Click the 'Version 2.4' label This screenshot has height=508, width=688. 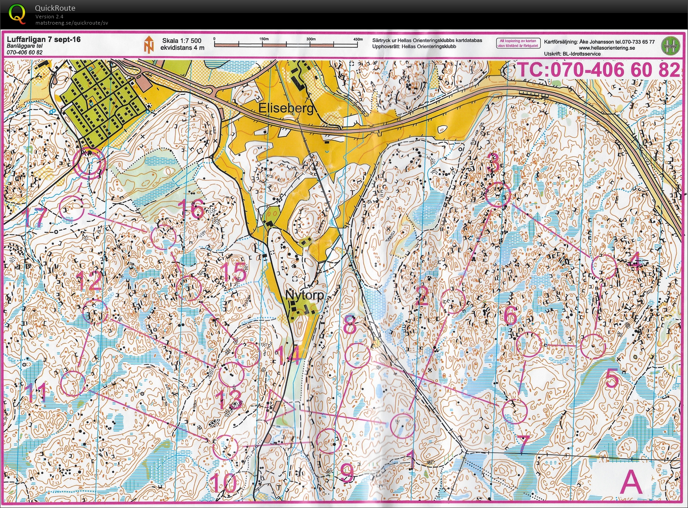(50, 17)
